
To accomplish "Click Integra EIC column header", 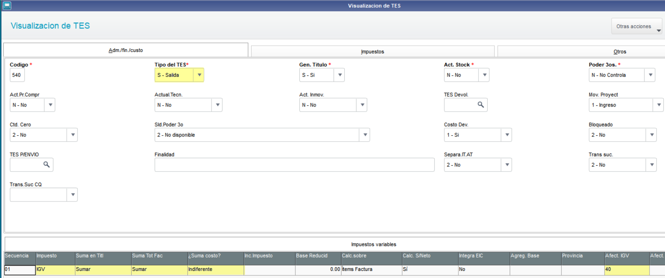I will [484, 258].
